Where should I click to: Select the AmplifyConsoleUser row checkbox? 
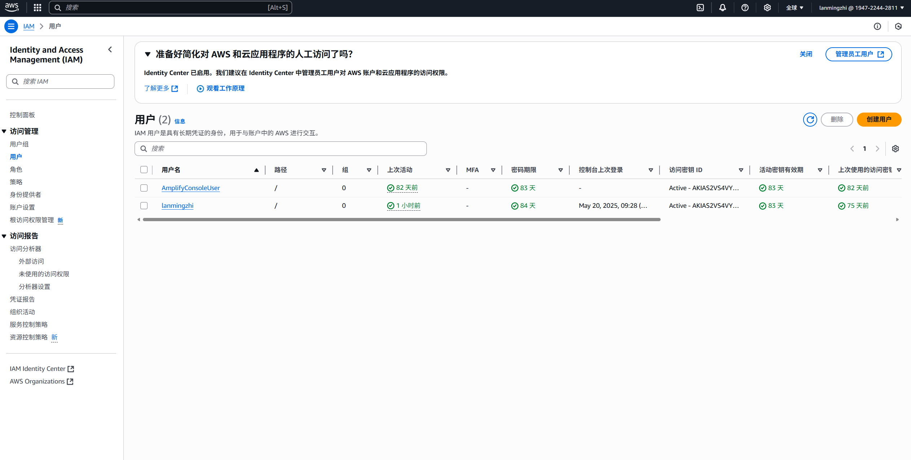tap(144, 188)
